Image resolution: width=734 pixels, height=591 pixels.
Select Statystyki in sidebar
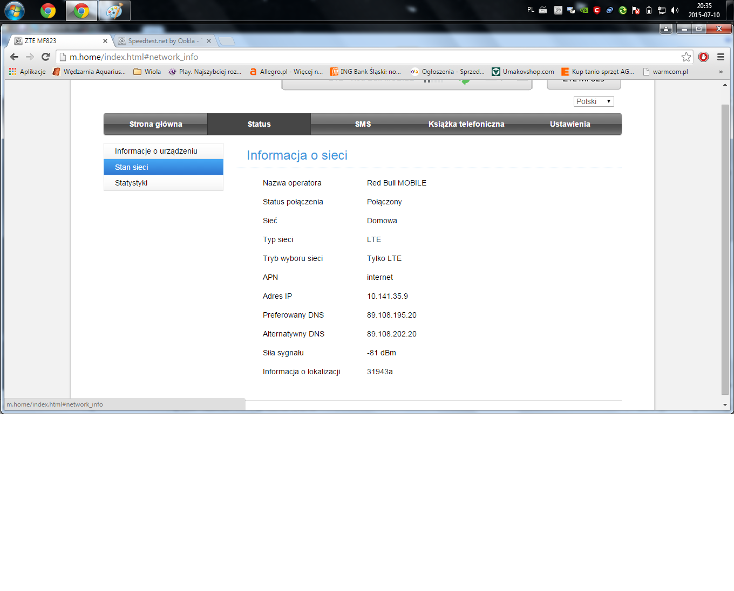(164, 183)
